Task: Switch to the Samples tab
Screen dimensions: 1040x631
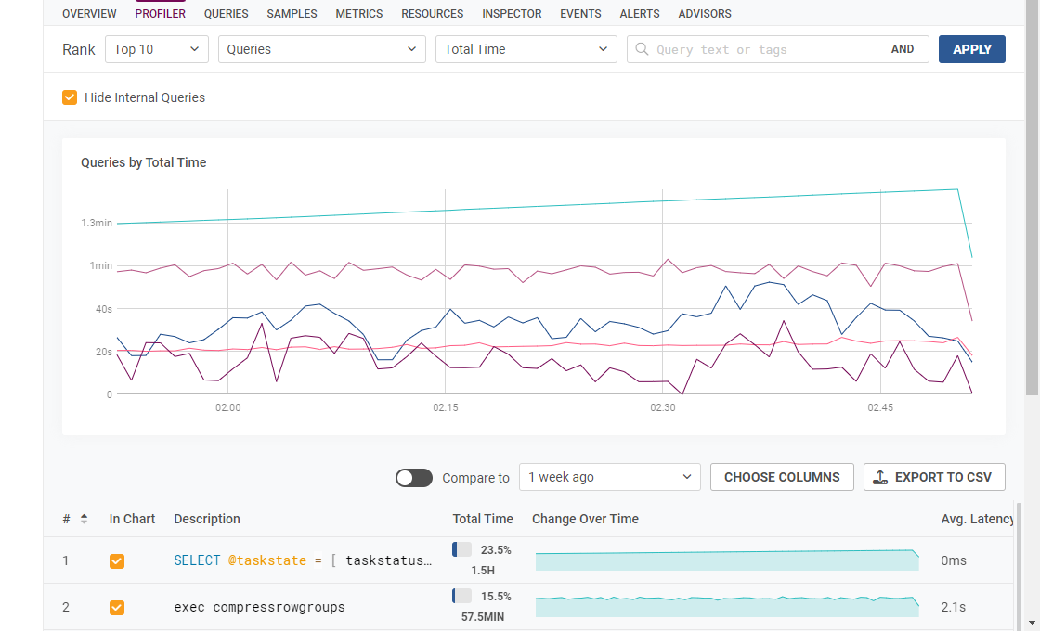Action: pos(292,14)
